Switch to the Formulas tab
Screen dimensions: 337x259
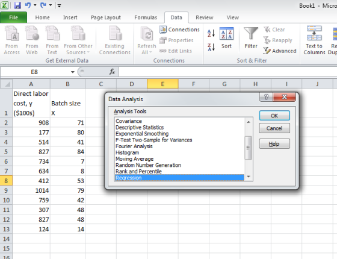tap(146, 17)
